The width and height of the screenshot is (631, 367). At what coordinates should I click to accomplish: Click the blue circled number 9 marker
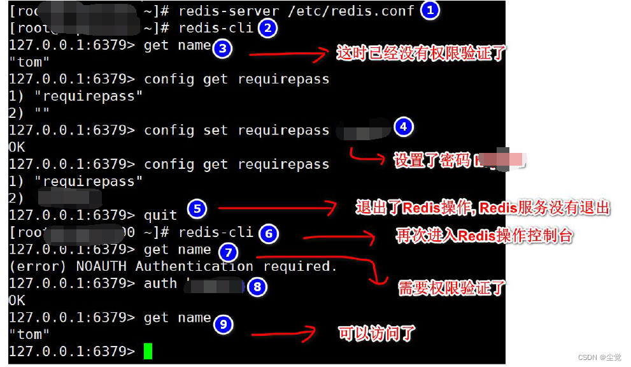click(x=223, y=324)
